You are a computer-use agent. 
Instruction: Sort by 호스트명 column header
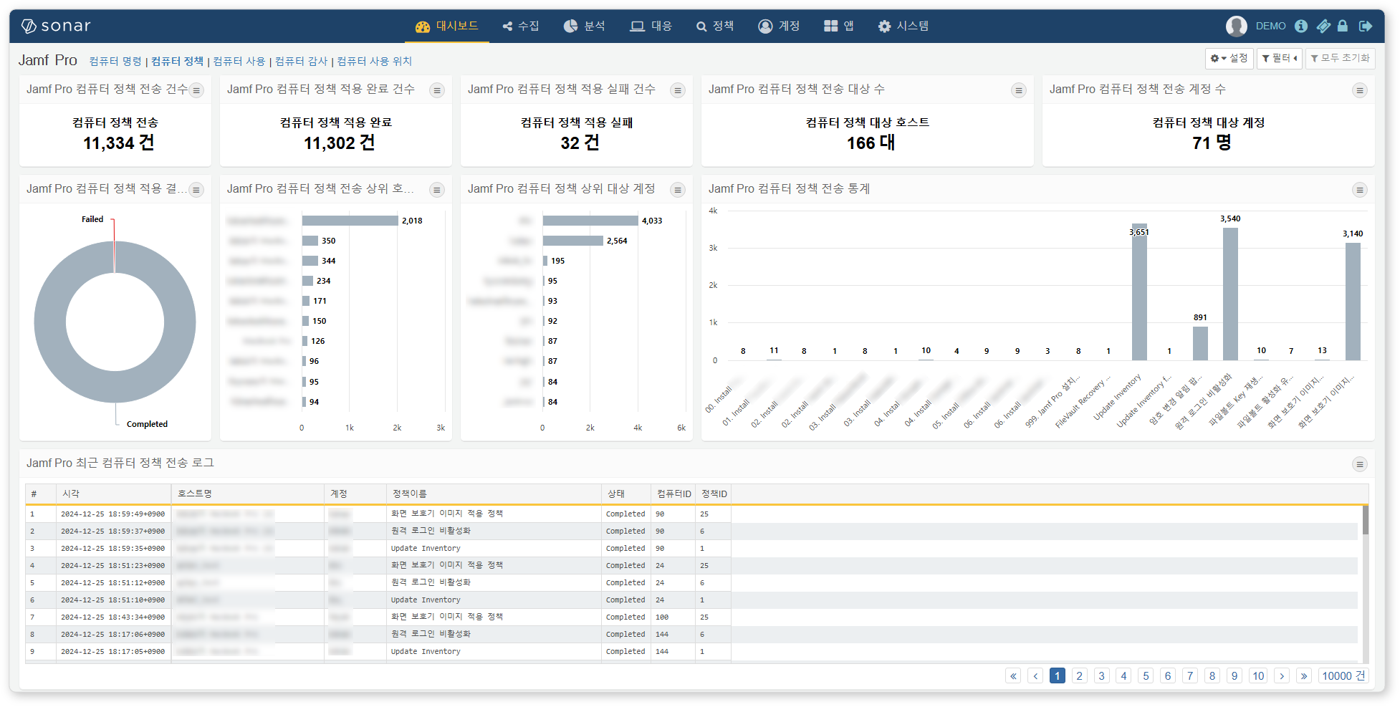248,494
